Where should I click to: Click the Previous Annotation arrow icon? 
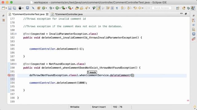point(128,8)
